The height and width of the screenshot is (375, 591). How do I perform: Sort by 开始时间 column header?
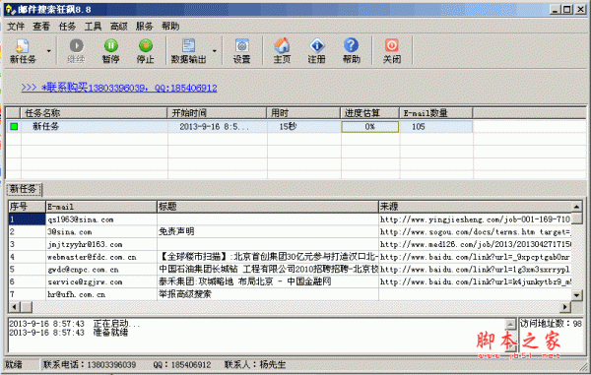click(x=217, y=113)
